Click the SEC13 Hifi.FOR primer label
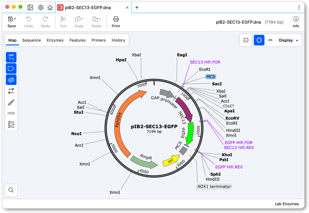 (205, 62)
